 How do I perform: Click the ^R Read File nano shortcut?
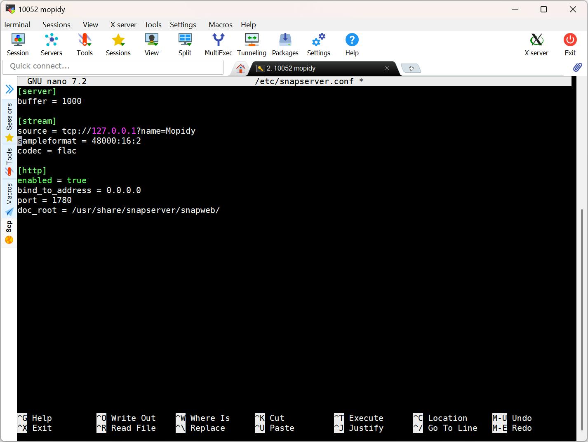(x=126, y=428)
